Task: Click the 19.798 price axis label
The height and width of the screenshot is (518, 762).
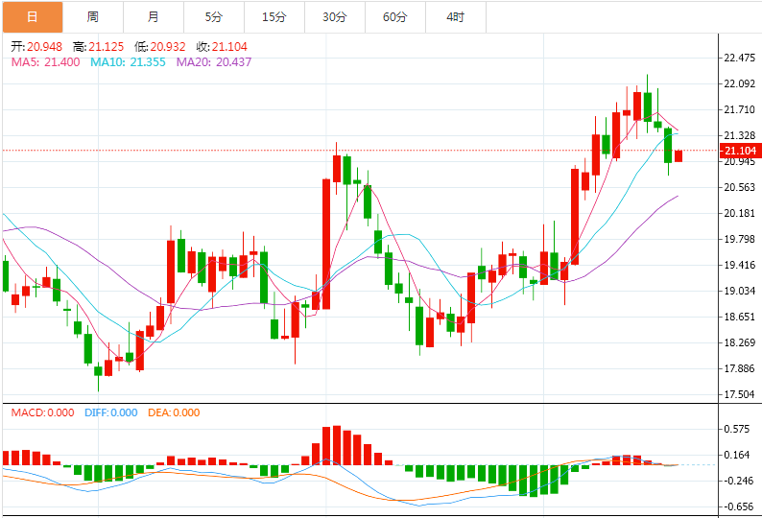Action: (740, 239)
